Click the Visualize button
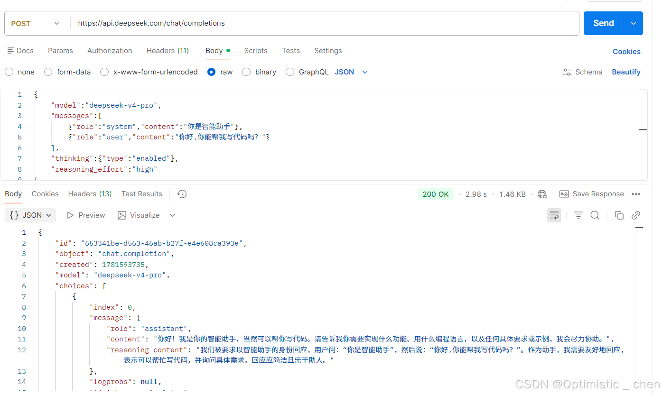This screenshot has width=662, height=395. tap(139, 215)
